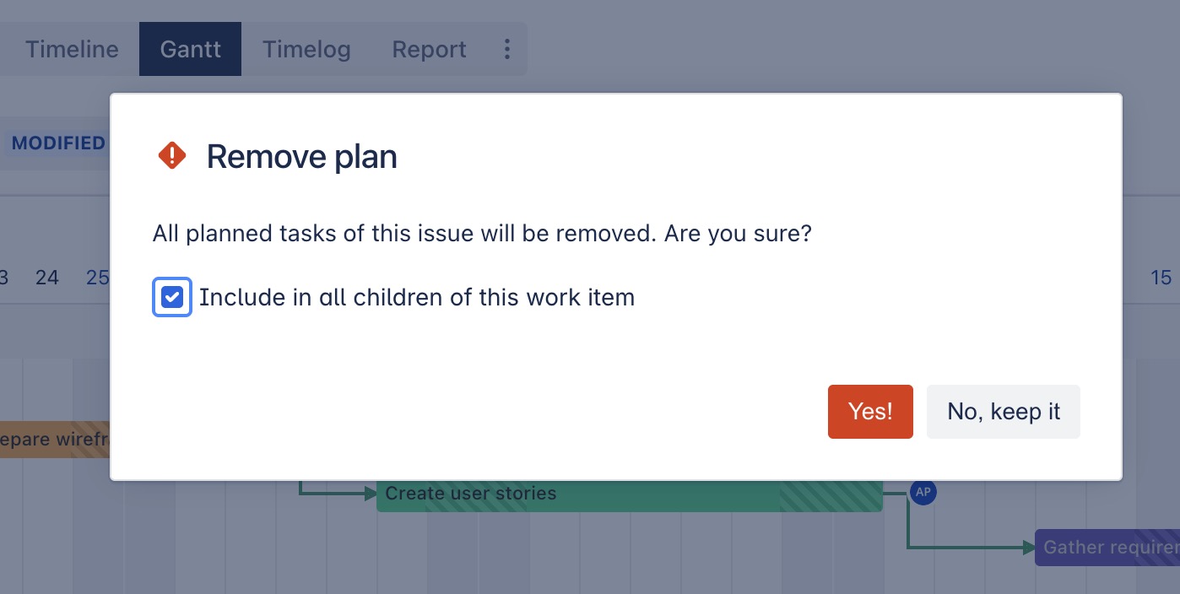This screenshot has width=1180, height=594.
Task: Select the Gather requirements task bar
Action: (x=1107, y=548)
